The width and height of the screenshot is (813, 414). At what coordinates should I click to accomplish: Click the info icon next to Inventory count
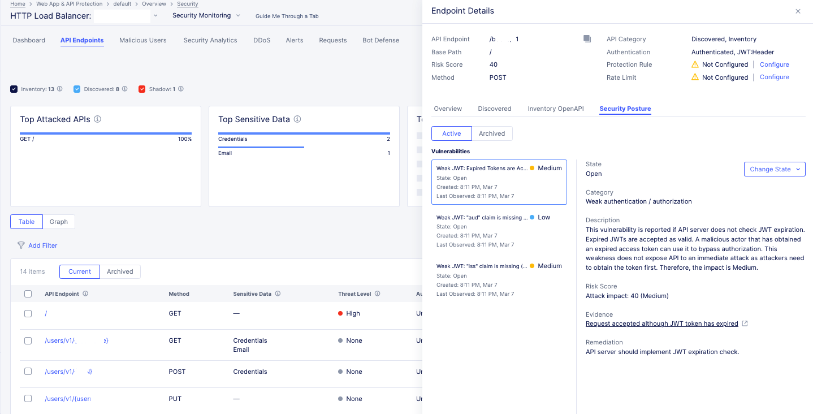(x=59, y=89)
